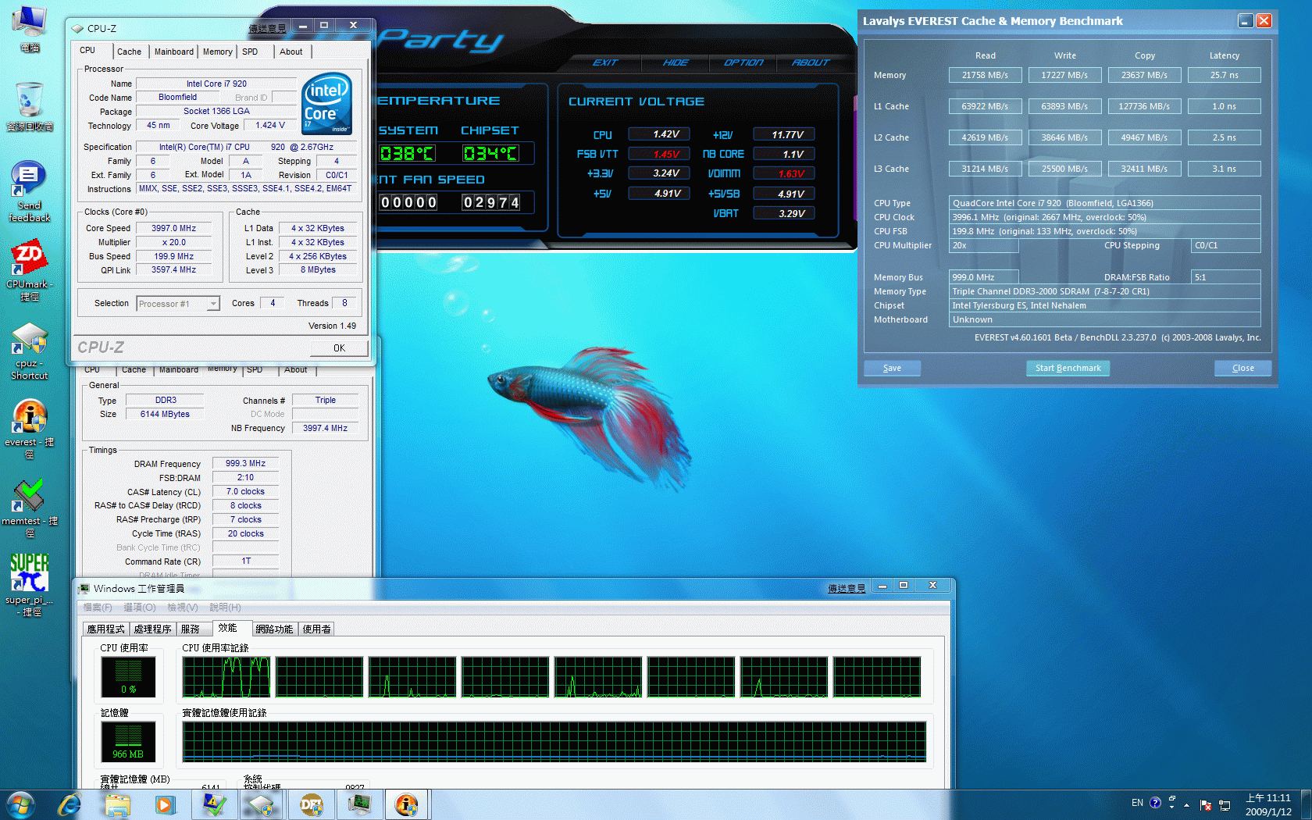Select the everest desktop shortcut
The height and width of the screenshot is (820, 1312).
point(30,429)
